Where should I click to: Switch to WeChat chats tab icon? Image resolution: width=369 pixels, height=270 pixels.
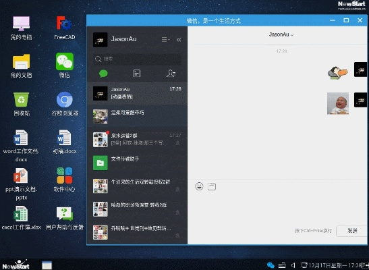coord(103,74)
